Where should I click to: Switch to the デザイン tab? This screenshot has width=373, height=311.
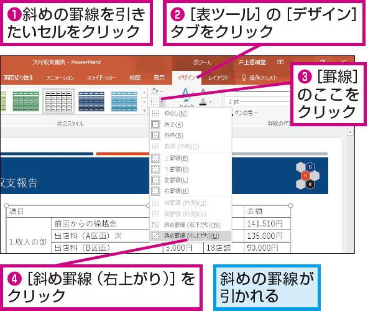click(x=186, y=78)
